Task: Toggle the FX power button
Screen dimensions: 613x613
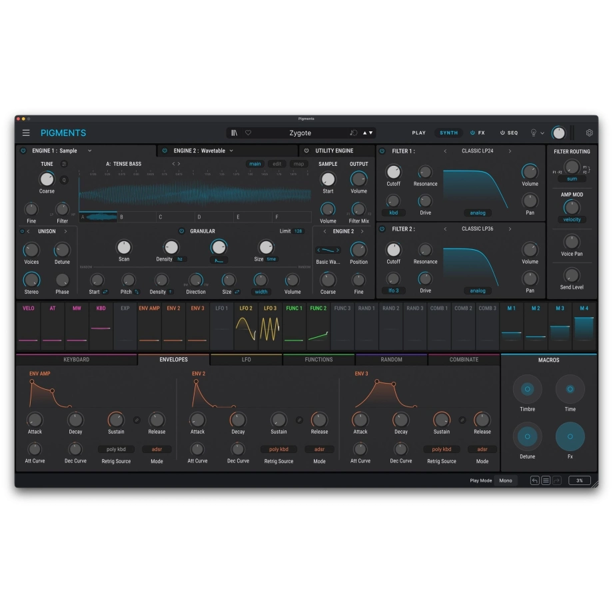Action: coord(472,133)
